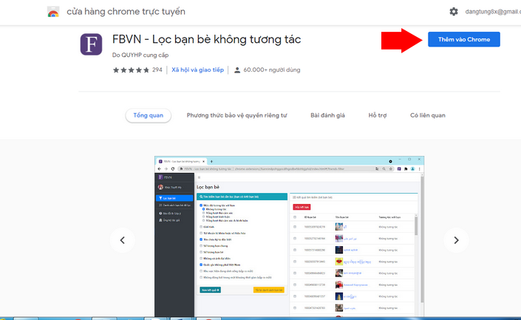Open Phương thức bảo vệ quyền riêng tư tab
Screen dimensions: 521x320
pos(236,115)
